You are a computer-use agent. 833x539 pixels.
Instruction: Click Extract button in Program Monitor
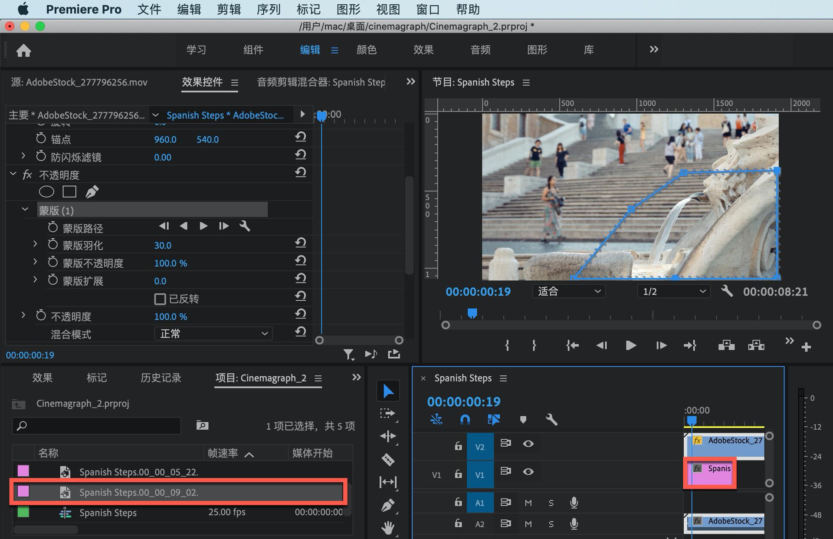pyautogui.click(x=756, y=346)
